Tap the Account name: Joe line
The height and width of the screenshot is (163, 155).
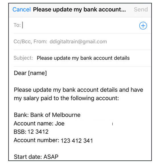[39, 124]
